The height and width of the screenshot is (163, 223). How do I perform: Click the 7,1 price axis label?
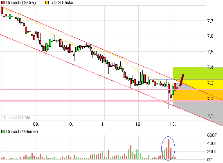[x=210, y=115]
